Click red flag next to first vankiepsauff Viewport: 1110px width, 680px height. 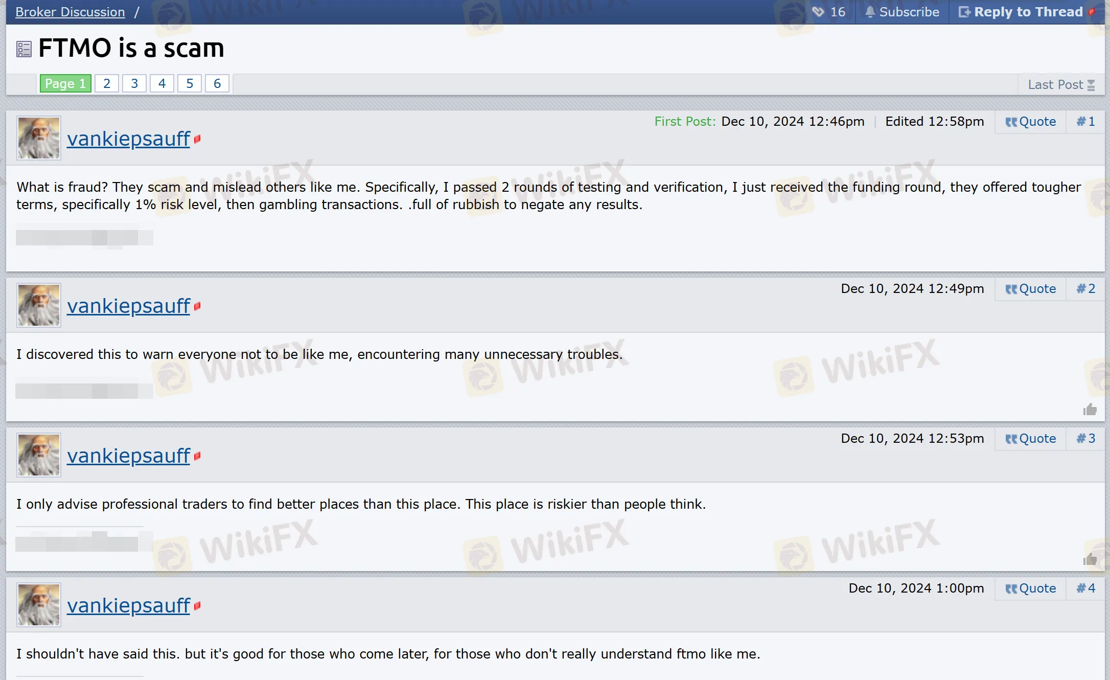(x=197, y=139)
